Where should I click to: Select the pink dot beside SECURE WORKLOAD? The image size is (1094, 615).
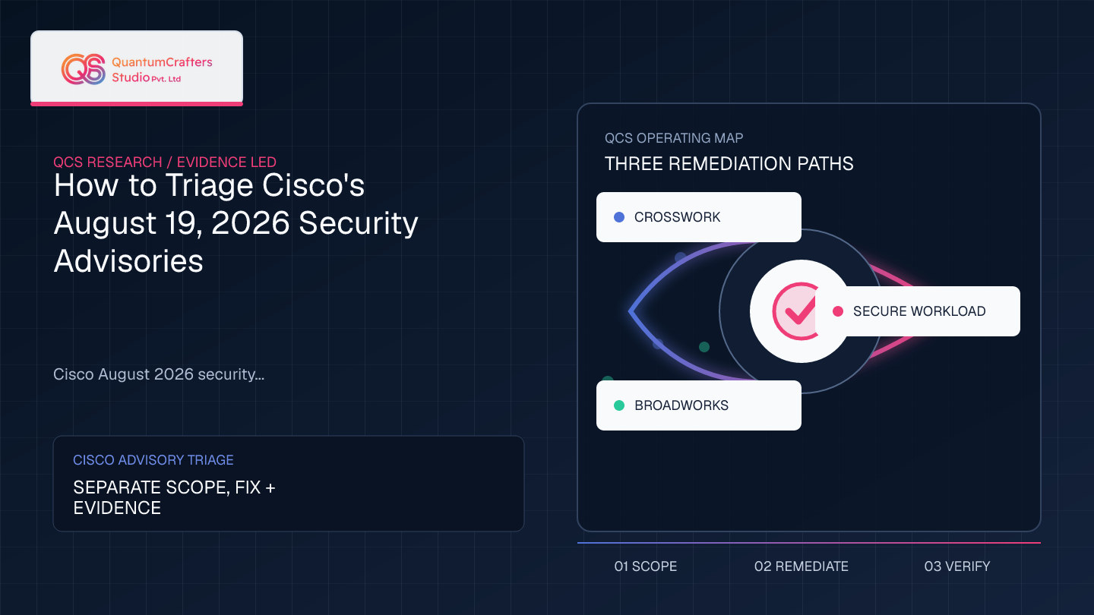pyautogui.click(x=838, y=311)
